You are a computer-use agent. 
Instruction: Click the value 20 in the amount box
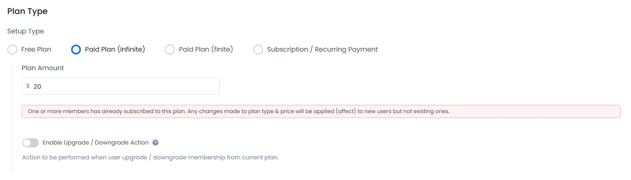coord(38,87)
